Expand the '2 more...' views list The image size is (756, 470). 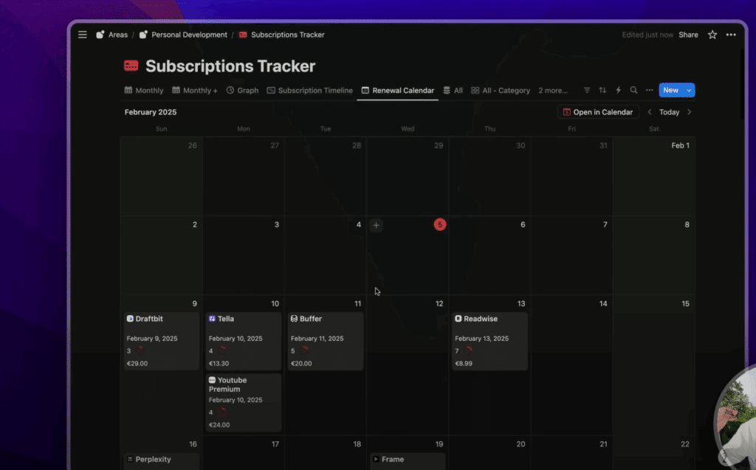[553, 91]
